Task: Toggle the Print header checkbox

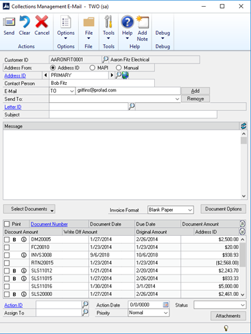Action: click(x=7, y=224)
